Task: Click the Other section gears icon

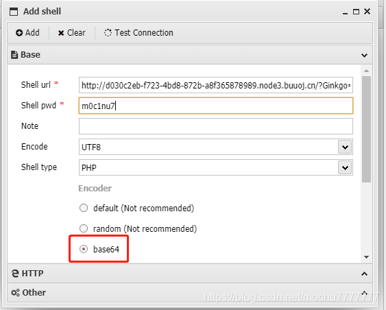Action: [15, 293]
